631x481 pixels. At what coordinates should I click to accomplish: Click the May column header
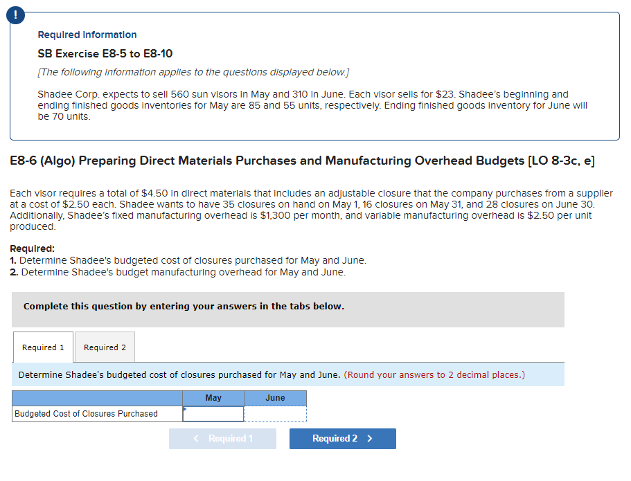click(213, 398)
